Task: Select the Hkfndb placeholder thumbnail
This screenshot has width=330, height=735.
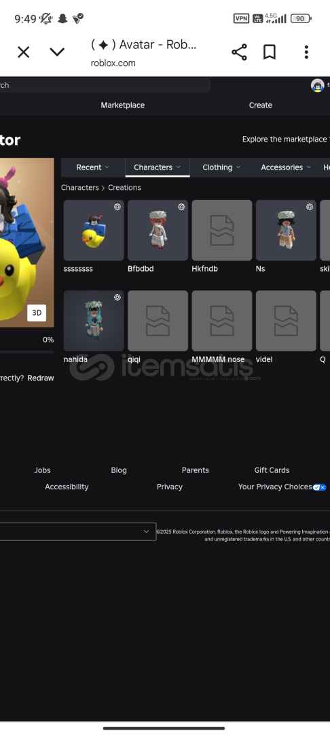Action: [x=221, y=230]
